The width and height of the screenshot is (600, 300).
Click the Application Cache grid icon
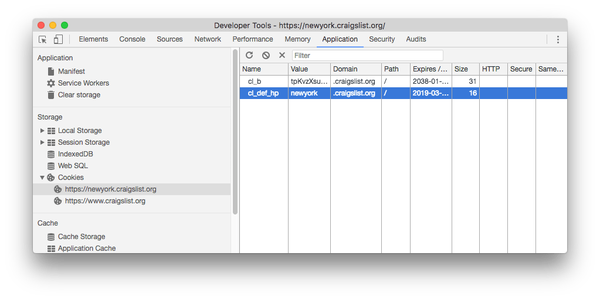tap(51, 248)
